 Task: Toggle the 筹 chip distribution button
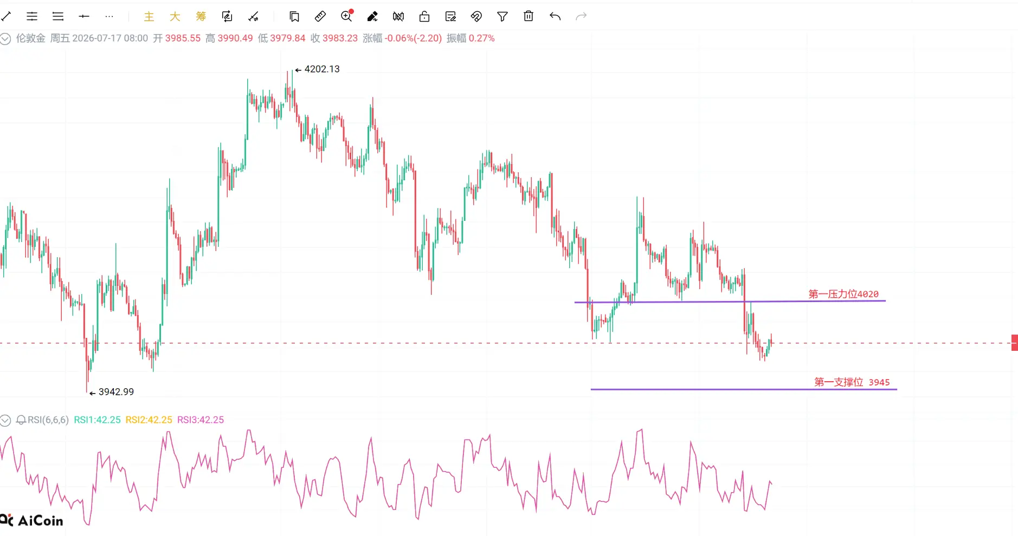coord(201,17)
